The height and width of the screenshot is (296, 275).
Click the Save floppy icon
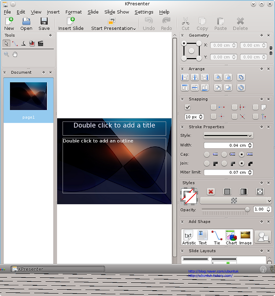44,21
